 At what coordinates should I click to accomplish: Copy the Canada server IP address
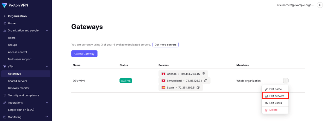[x=203, y=74]
